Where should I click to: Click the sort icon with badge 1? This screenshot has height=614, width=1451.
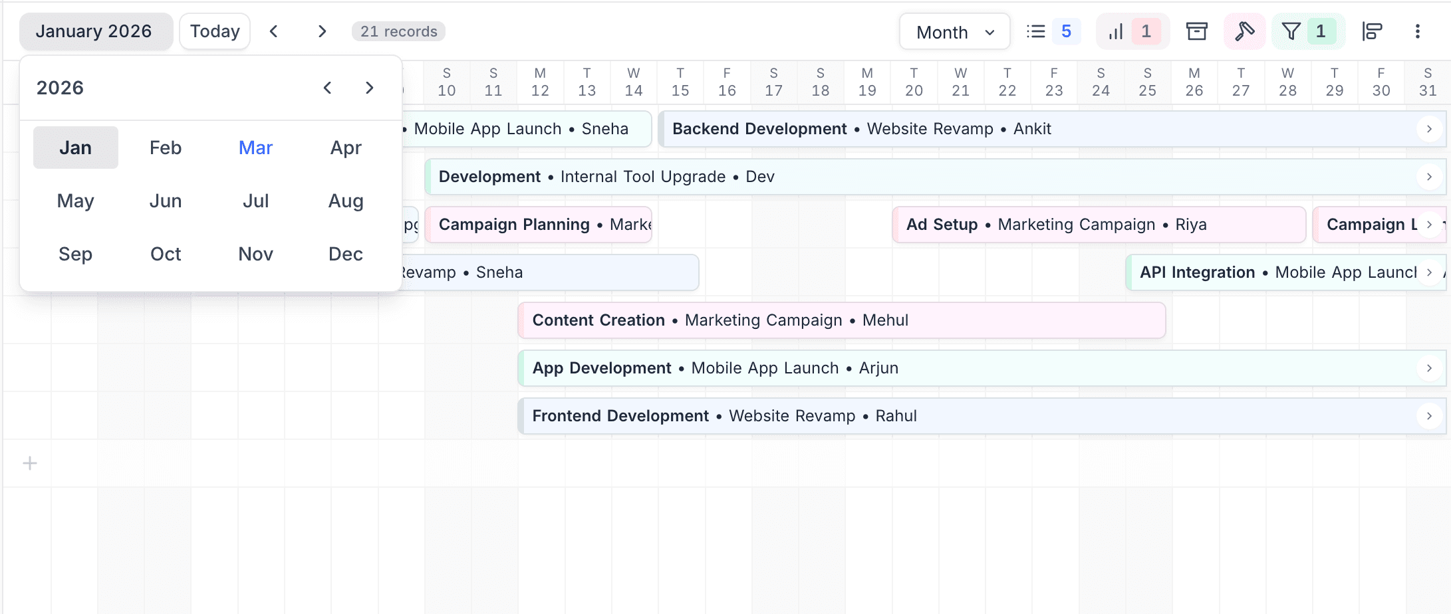click(x=1132, y=31)
